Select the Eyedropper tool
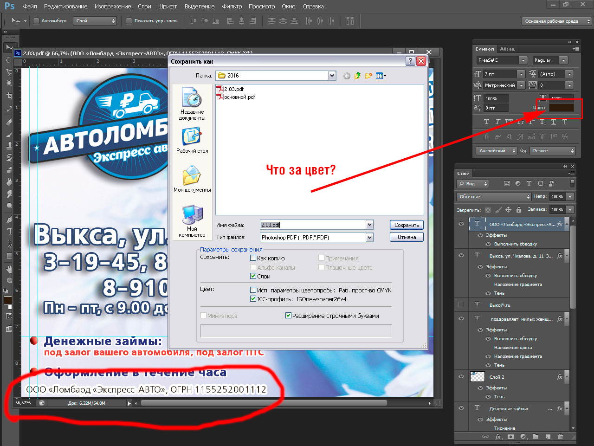594x446 pixels. (9, 109)
